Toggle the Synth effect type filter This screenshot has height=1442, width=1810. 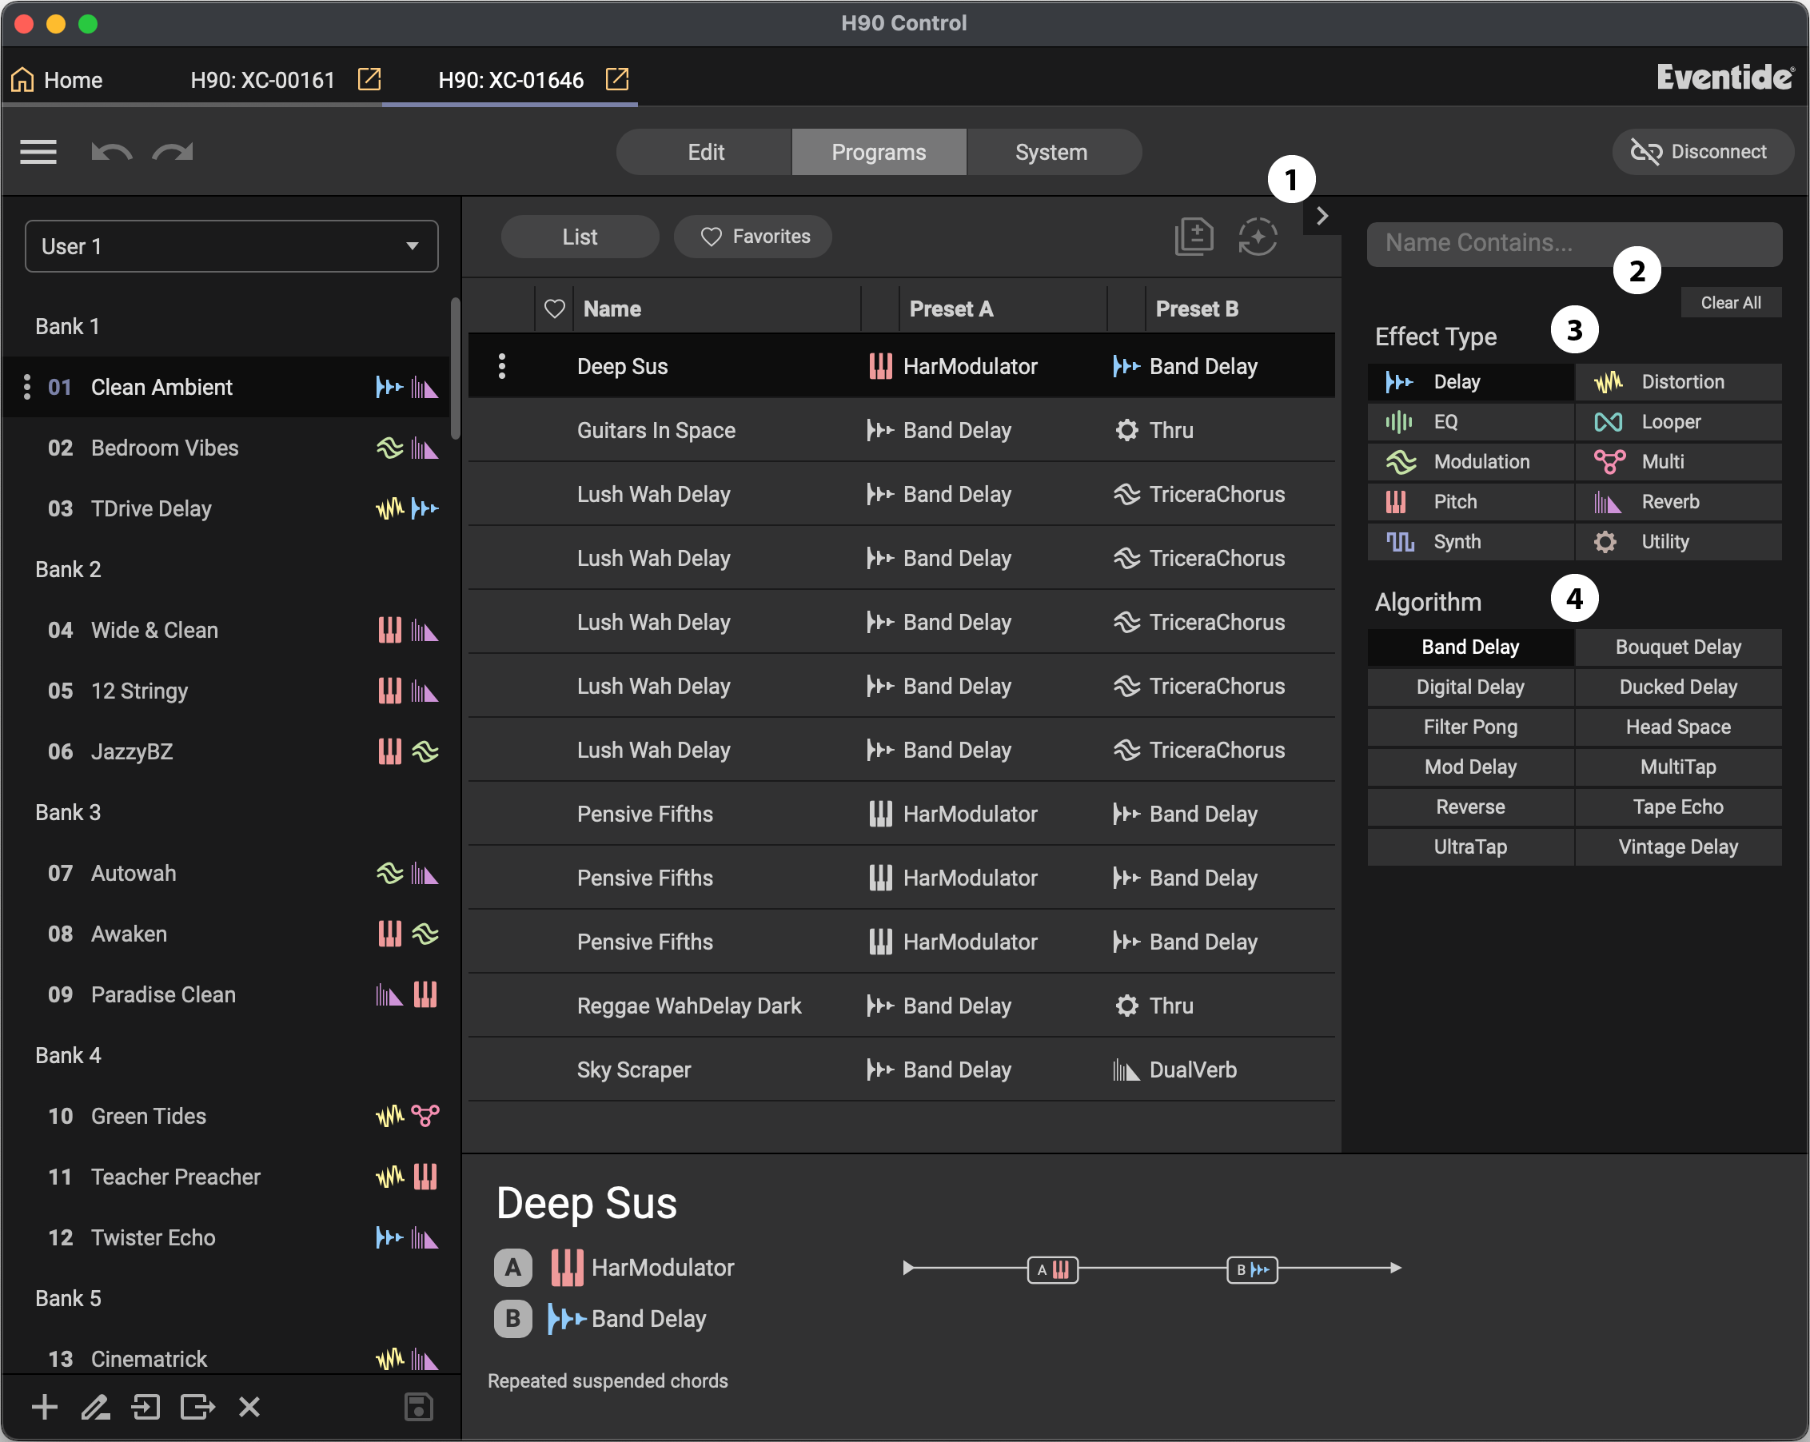click(x=1470, y=542)
